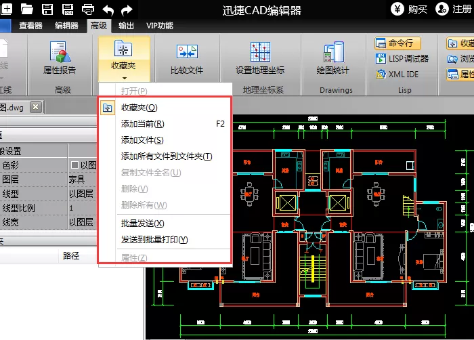Viewport: 474px width, 340px height.
Task: Click the 图层 value 家具
Action: 77,179
